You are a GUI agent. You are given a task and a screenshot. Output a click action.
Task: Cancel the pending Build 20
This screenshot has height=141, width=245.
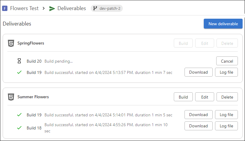click(x=227, y=61)
